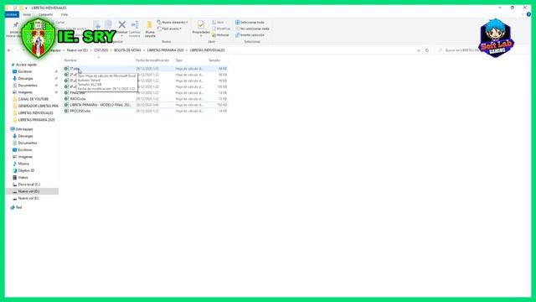This screenshot has height=302, width=536.
Task: Open Nuevo elemento dropdown in ribbon
Action: coord(173,23)
